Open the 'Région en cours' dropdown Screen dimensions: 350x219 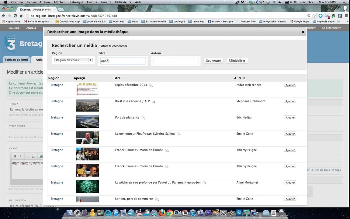tap(74, 60)
